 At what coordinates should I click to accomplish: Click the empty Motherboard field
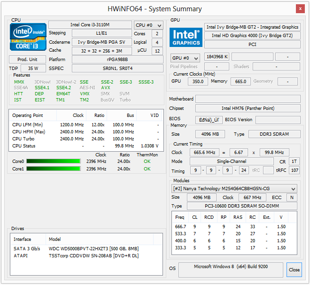[248, 99]
